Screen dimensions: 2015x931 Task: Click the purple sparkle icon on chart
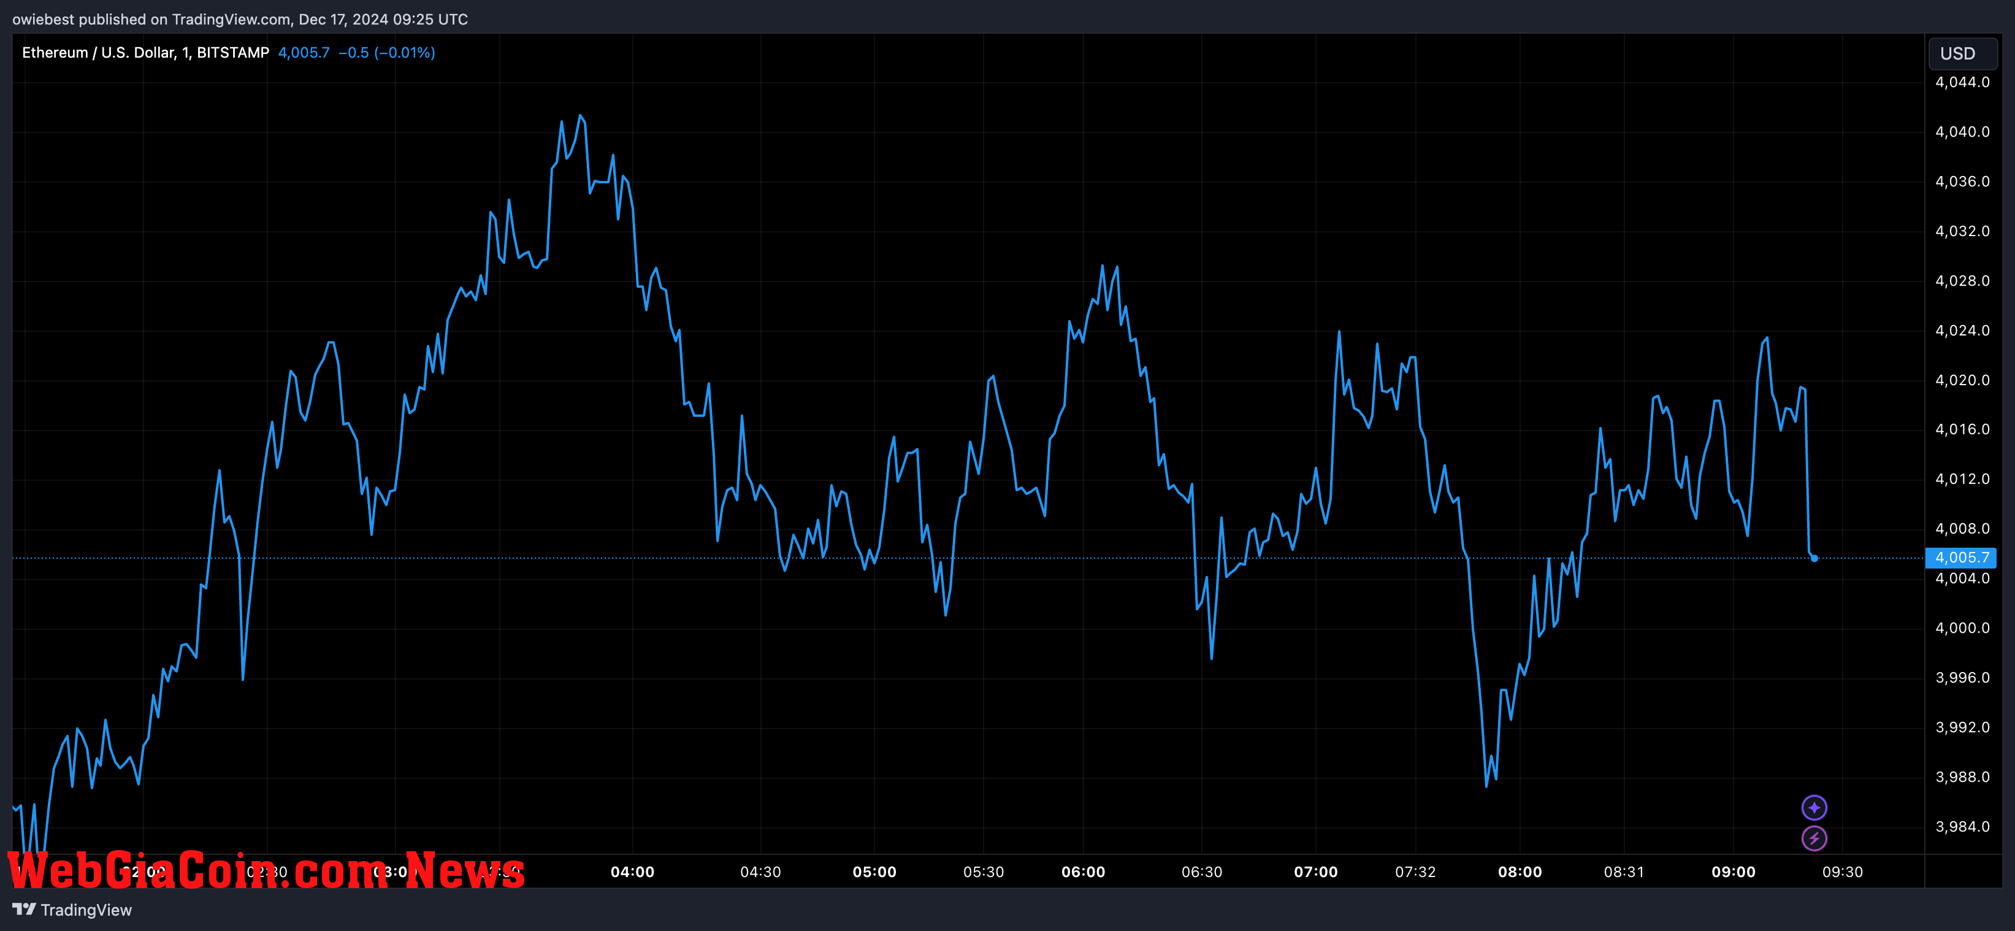(x=1814, y=807)
